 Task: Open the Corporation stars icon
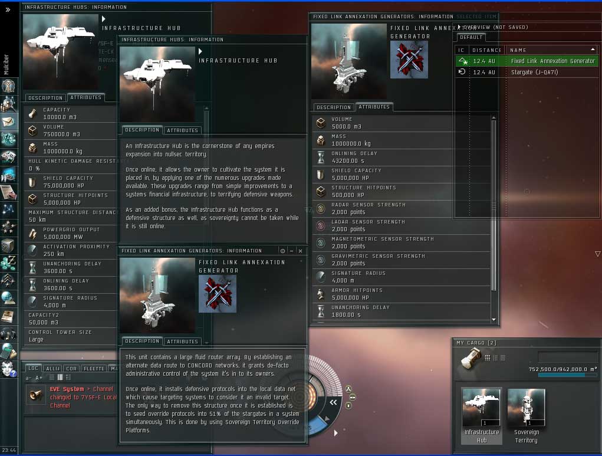(8, 228)
